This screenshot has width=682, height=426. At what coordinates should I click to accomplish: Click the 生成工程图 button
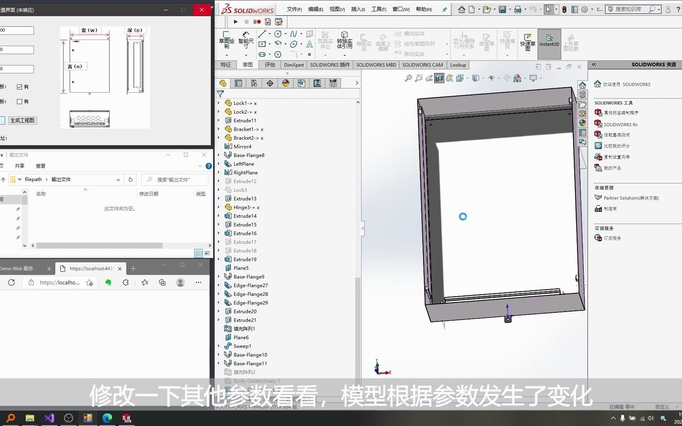[x=22, y=120]
